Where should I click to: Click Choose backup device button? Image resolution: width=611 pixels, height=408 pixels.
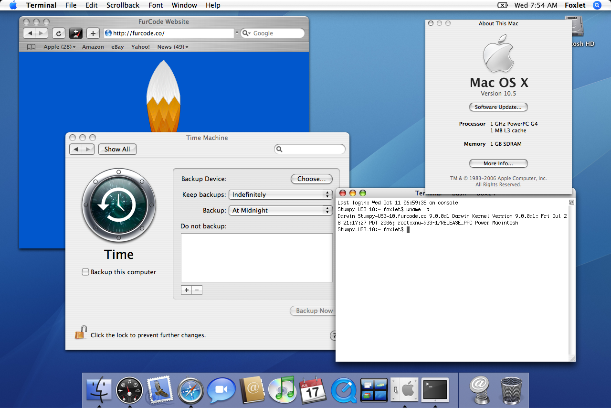pyautogui.click(x=312, y=179)
